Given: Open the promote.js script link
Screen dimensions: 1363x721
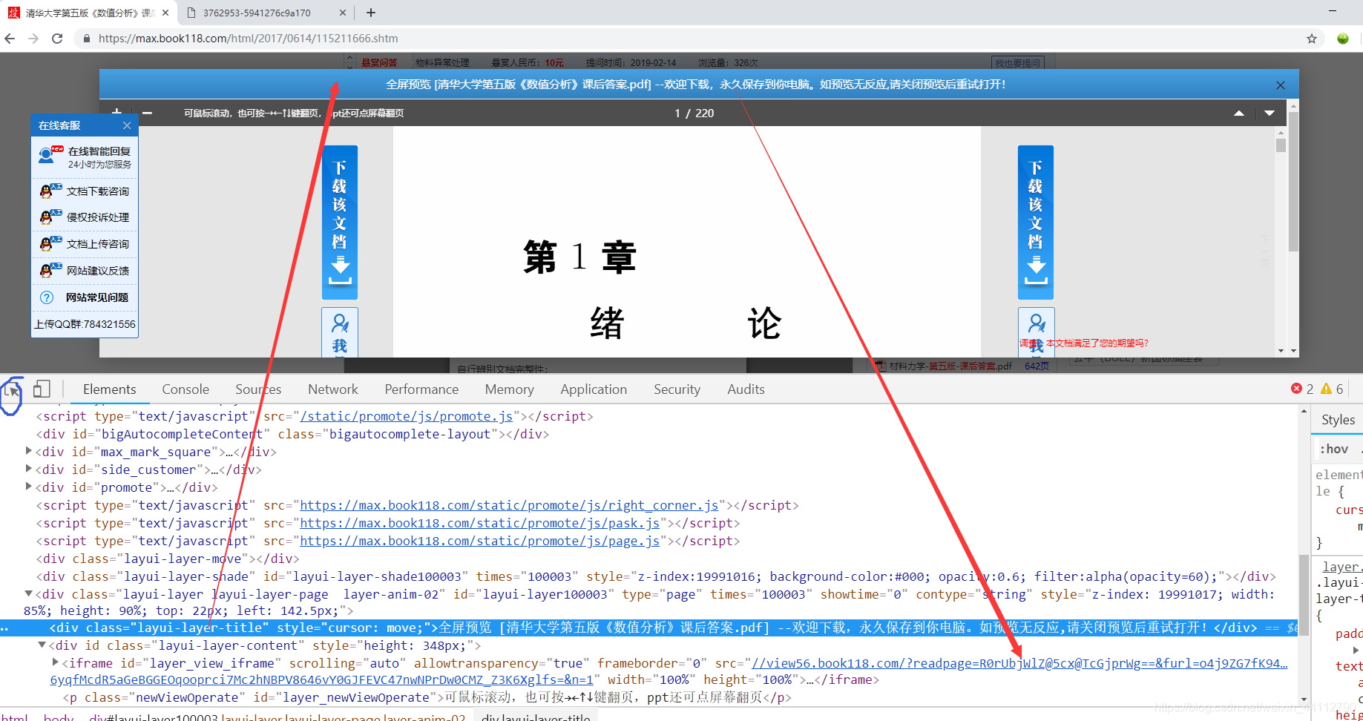Looking at the screenshot, I should pos(407,416).
